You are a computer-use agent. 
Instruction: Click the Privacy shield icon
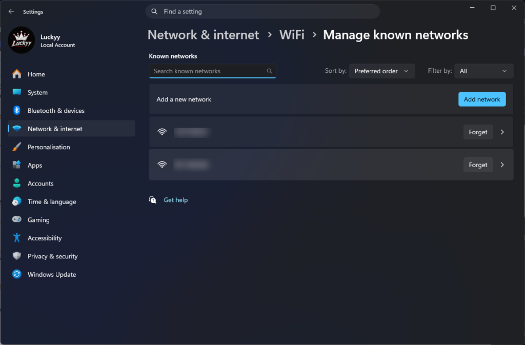click(x=17, y=256)
